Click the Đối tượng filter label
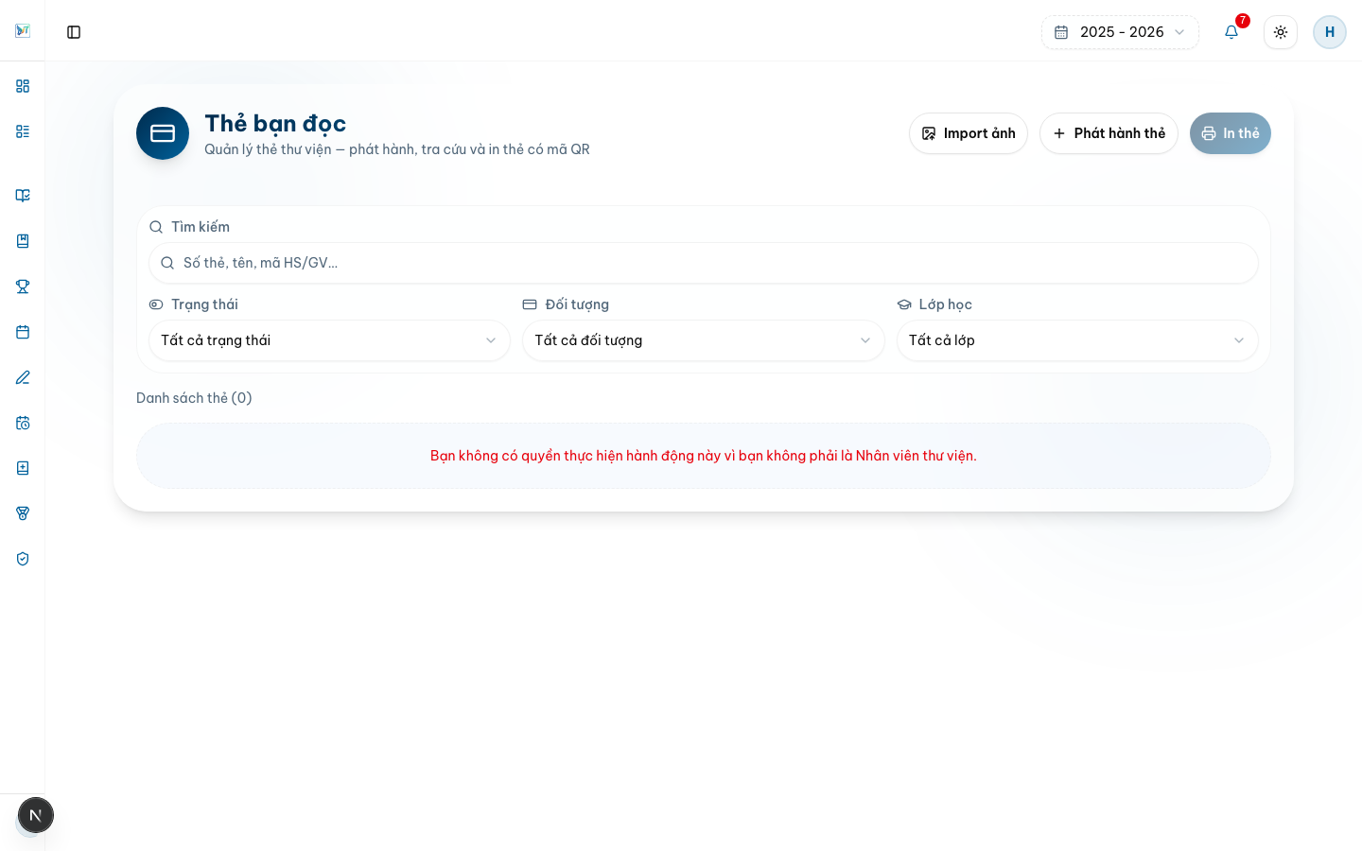Image resolution: width=1362 pixels, height=851 pixels. pos(577,304)
